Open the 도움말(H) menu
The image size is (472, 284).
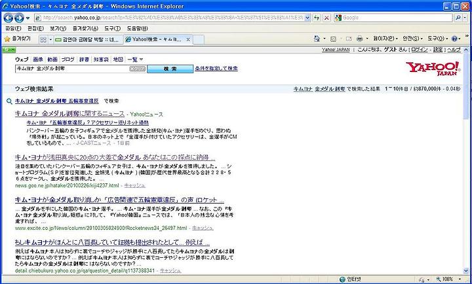tap(137, 29)
